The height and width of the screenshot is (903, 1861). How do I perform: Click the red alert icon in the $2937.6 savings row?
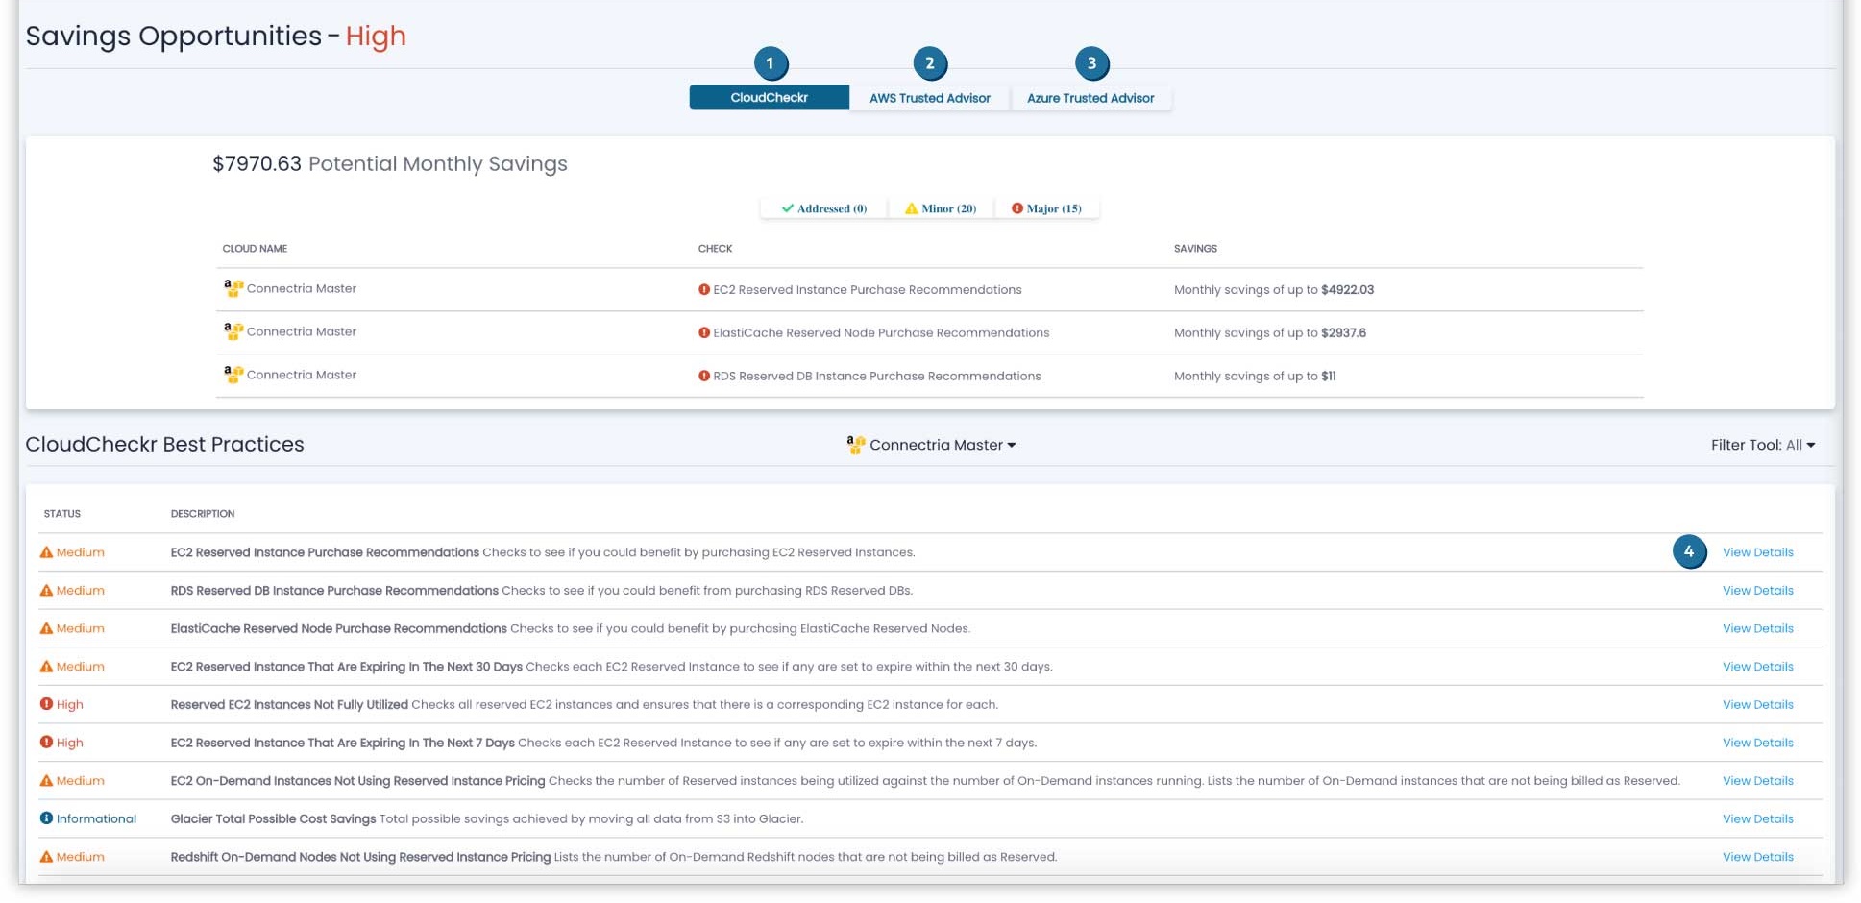(704, 332)
